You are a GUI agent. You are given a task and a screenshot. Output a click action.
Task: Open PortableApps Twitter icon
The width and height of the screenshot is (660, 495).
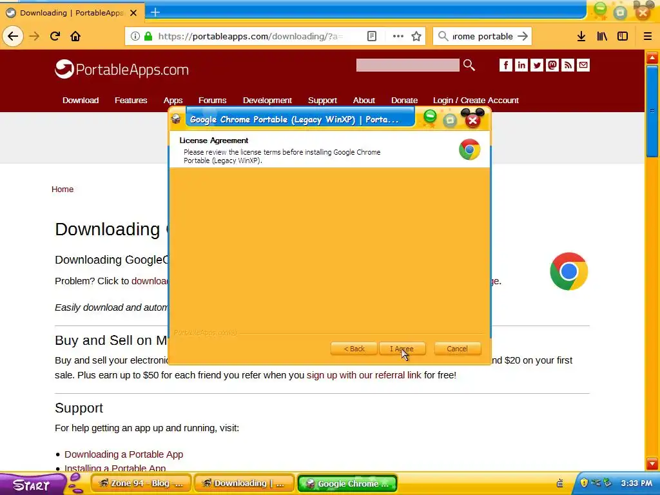[537, 65]
